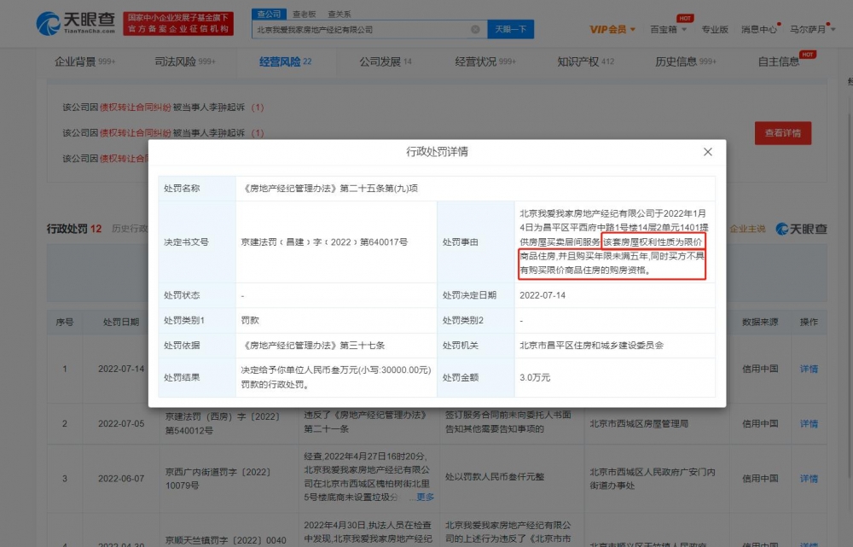This screenshot has width=853, height=547.
Task: Click the 行政处罚详情 dialog title
Action: (x=437, y=152)
